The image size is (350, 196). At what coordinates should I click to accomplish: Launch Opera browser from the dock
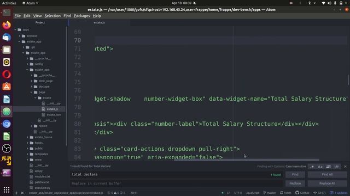(7, 75)
